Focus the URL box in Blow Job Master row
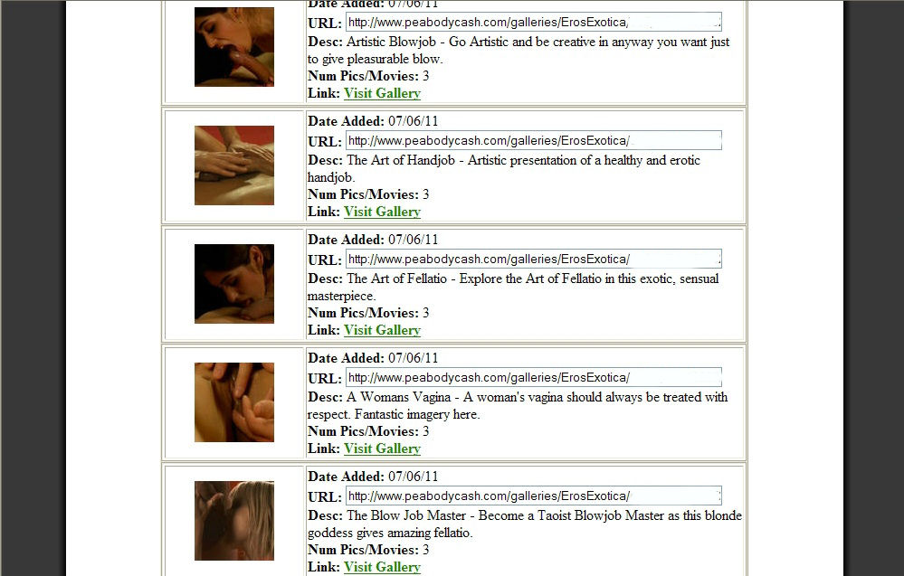 tap(533, 496)
